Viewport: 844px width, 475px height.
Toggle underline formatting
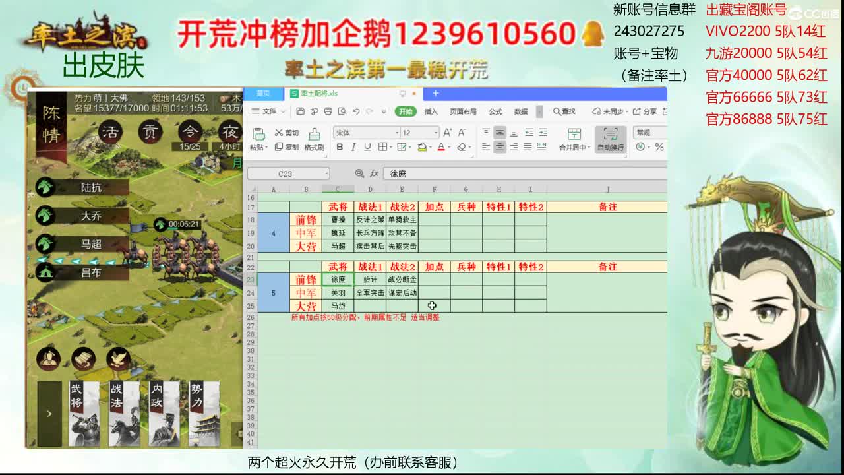click(x=367, y=147)
